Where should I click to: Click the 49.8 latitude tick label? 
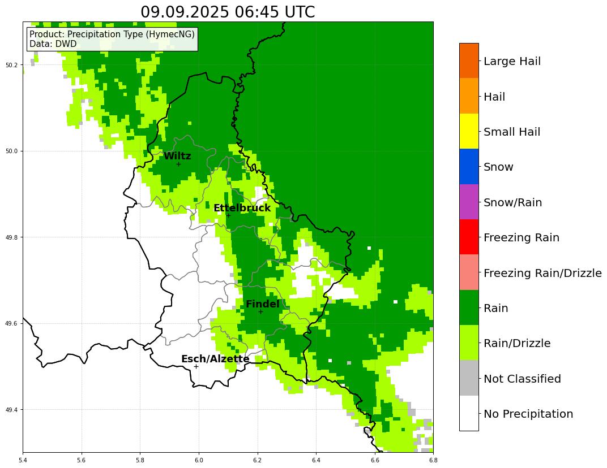(13, 237)
